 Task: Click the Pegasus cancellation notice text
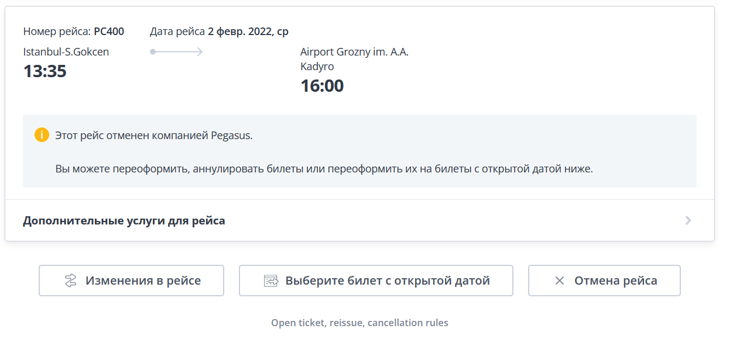154,136
